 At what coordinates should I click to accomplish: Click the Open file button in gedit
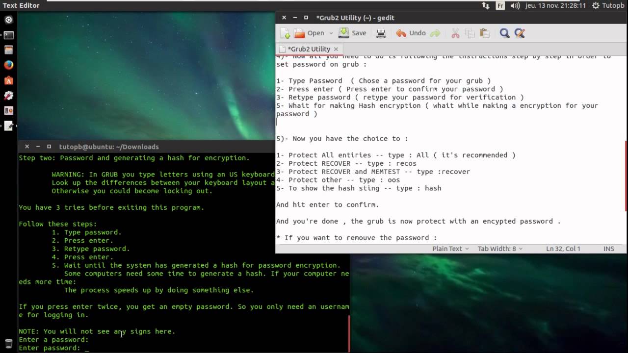pos(310,33)
